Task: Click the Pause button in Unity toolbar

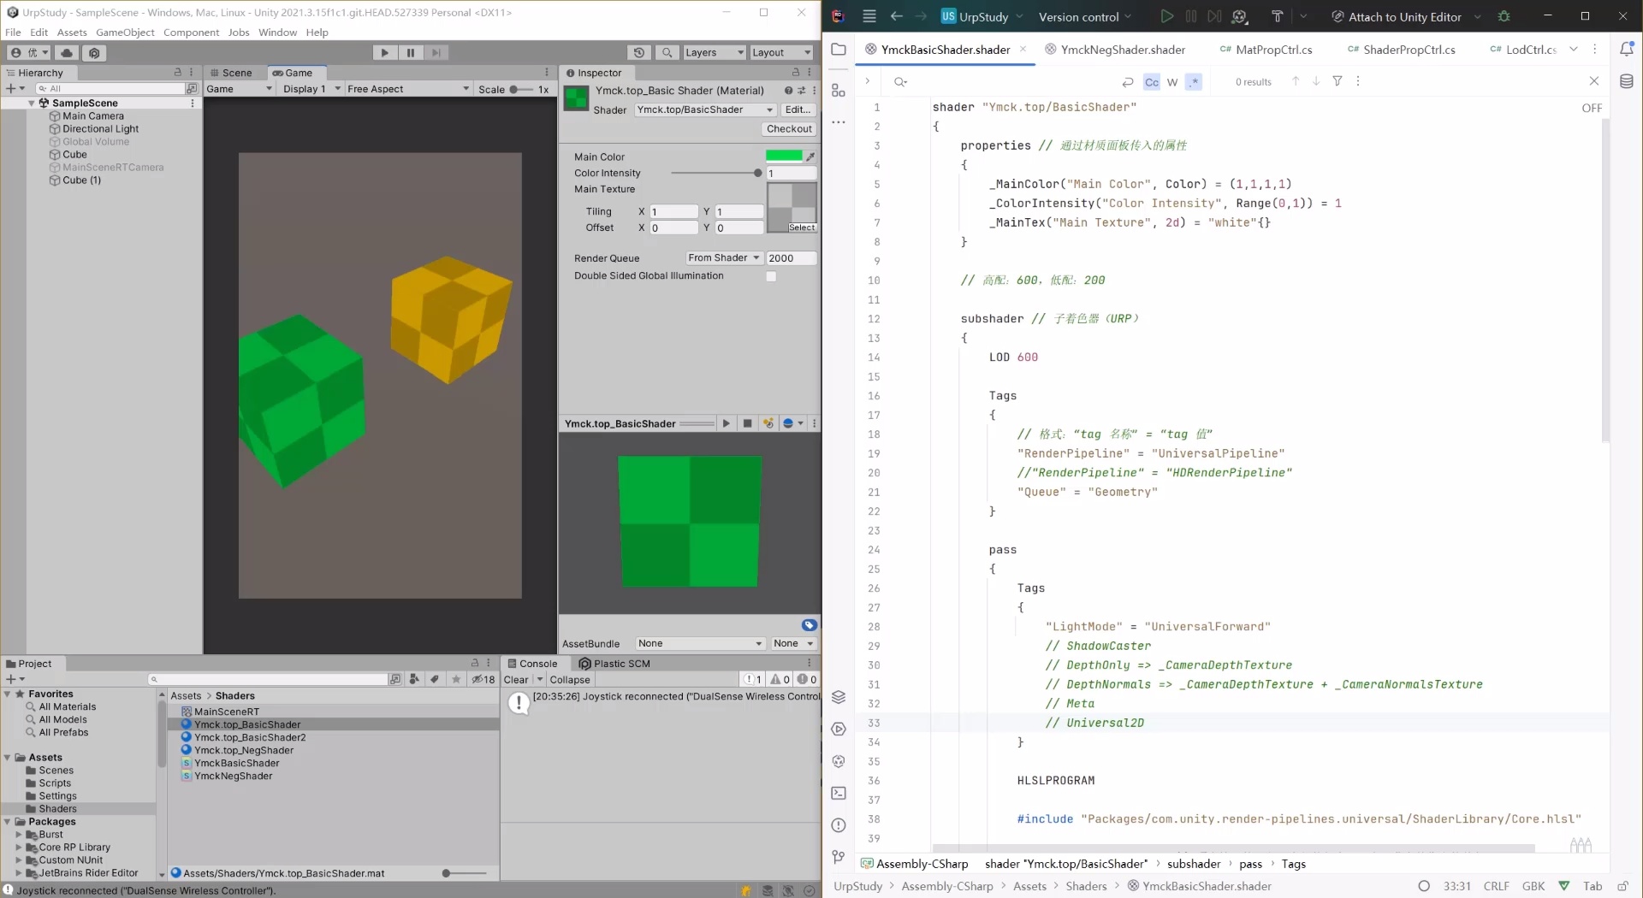Action: [x=411, y=52]
